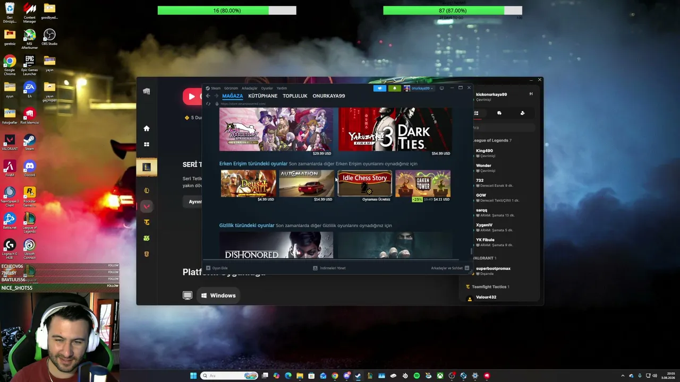This screenshot has width=680, height=382.
Task: Open the ONURKAYA99 profile tab
Action: [x=329, y=96]
